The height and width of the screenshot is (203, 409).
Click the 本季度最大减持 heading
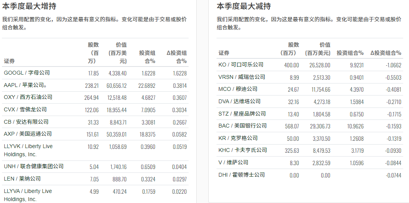tap(244, 6)
